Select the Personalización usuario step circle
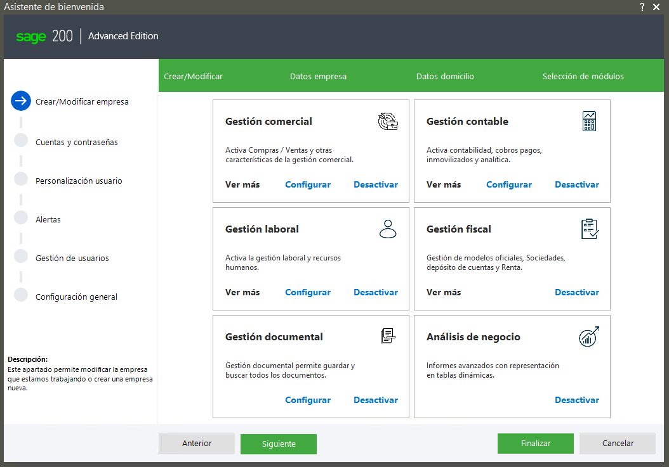The width and height of the screenshot is (669, 467). (x=21, y=179)
